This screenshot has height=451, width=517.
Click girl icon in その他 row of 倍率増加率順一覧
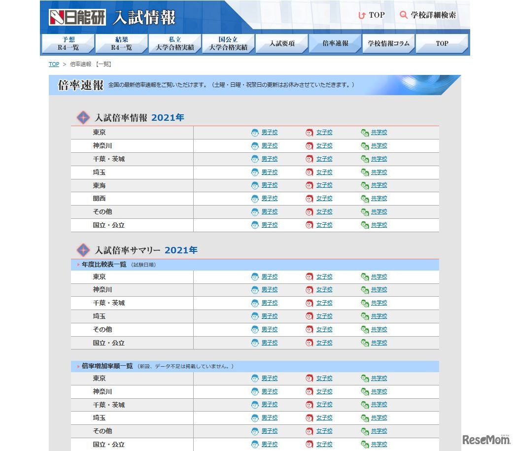click(x=310, y=431)
